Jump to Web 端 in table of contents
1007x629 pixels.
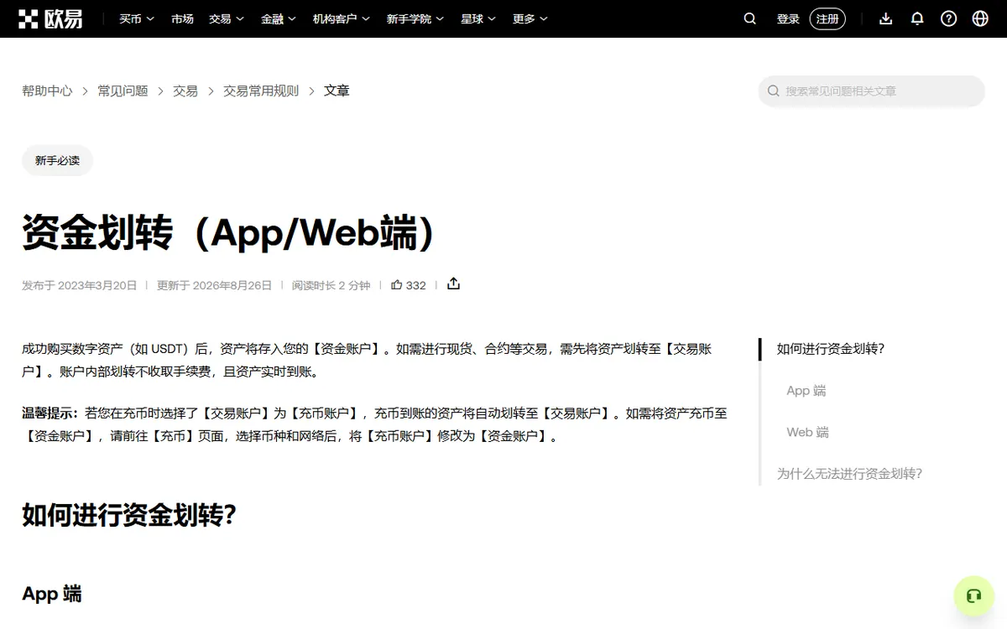808,432
